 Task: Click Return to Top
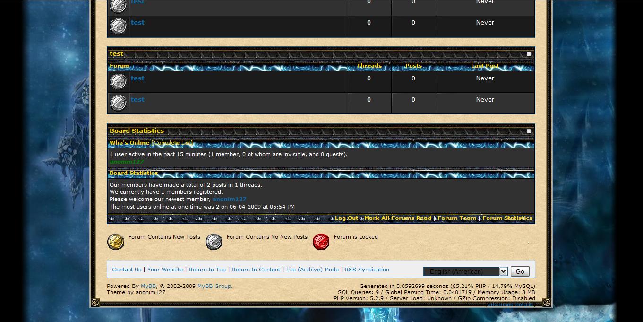[207, 270]
